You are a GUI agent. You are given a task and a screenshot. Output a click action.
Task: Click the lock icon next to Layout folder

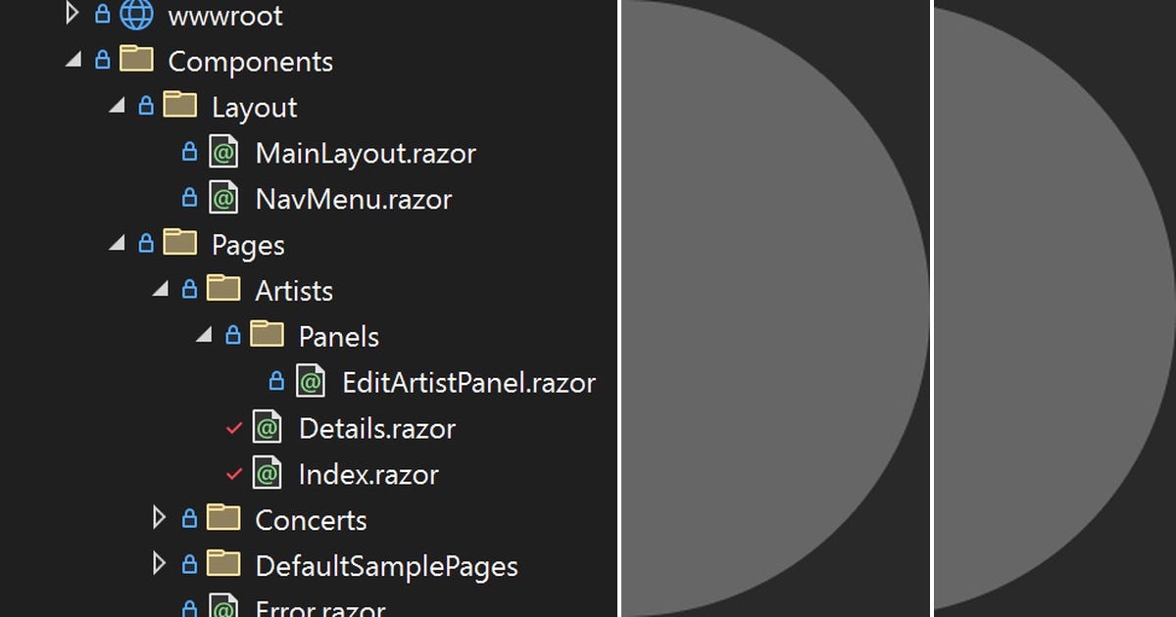point(146,106)
